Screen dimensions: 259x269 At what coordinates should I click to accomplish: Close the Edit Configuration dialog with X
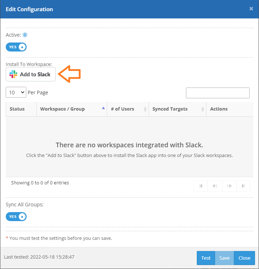[251, 9]
